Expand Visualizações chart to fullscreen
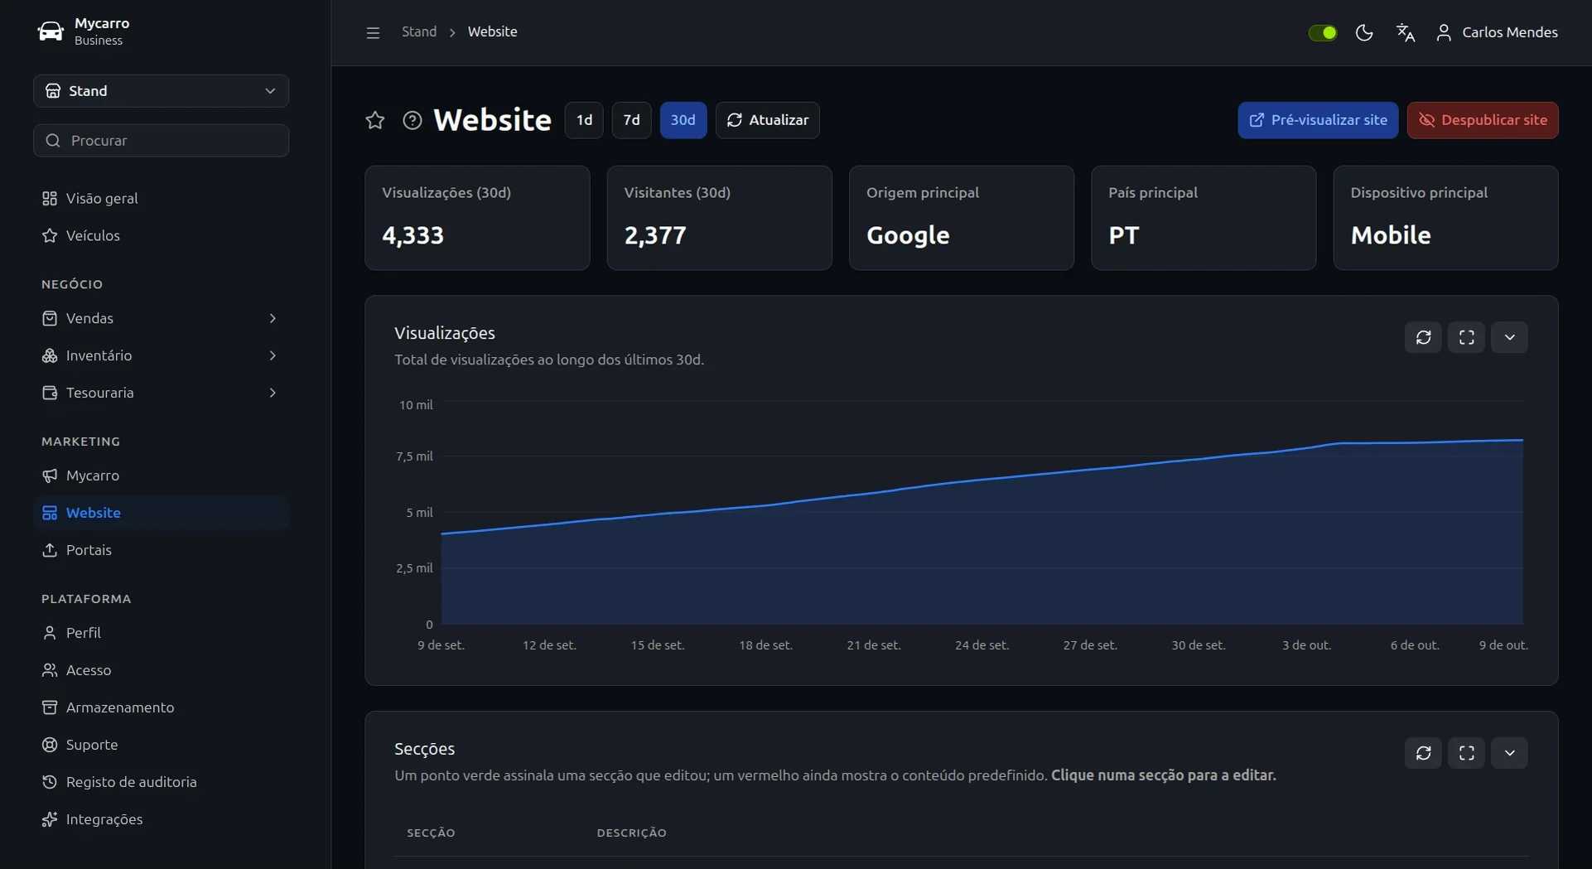This screenshot has height=869, width=1592. pos(1467,337)
